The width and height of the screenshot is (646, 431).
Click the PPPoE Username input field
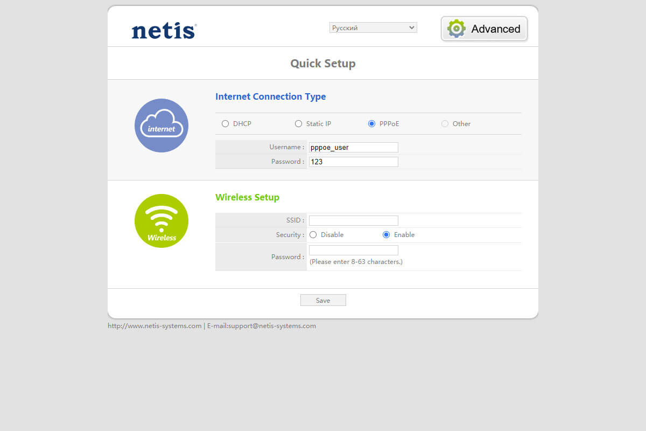(353, 147)
